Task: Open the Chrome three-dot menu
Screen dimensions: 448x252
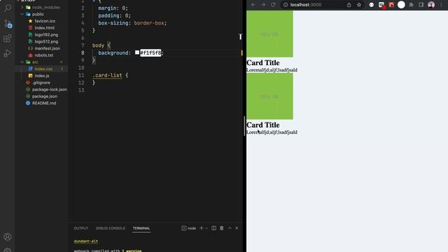Action: coord(441,5)
